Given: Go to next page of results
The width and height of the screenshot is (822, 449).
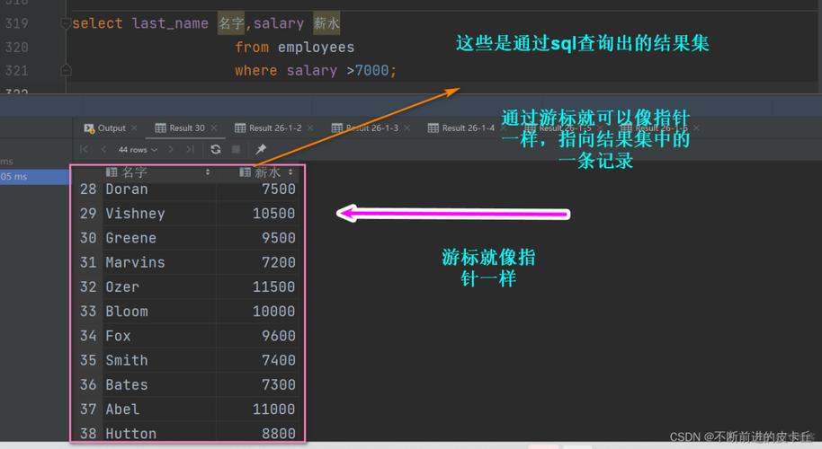Looking at the screenshot, I should 171,150.
